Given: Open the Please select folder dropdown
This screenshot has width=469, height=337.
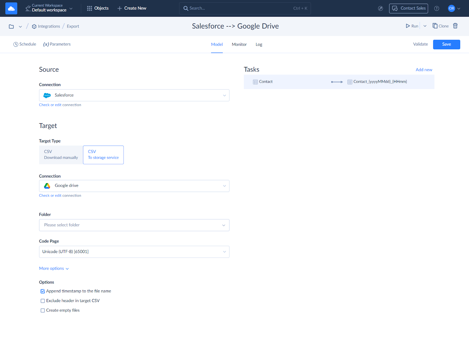Looking at the screenshot, I should point(134,225).
